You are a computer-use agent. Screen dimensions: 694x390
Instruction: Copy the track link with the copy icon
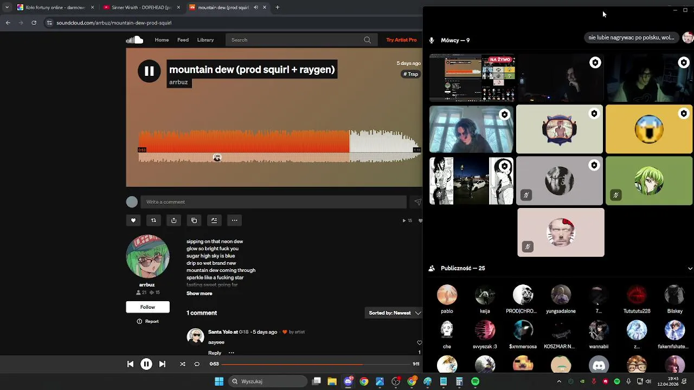194,220
